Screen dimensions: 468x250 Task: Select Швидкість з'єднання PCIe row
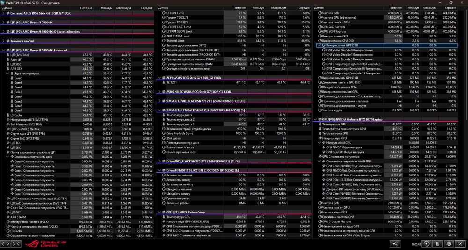click(x=385, y=87)
